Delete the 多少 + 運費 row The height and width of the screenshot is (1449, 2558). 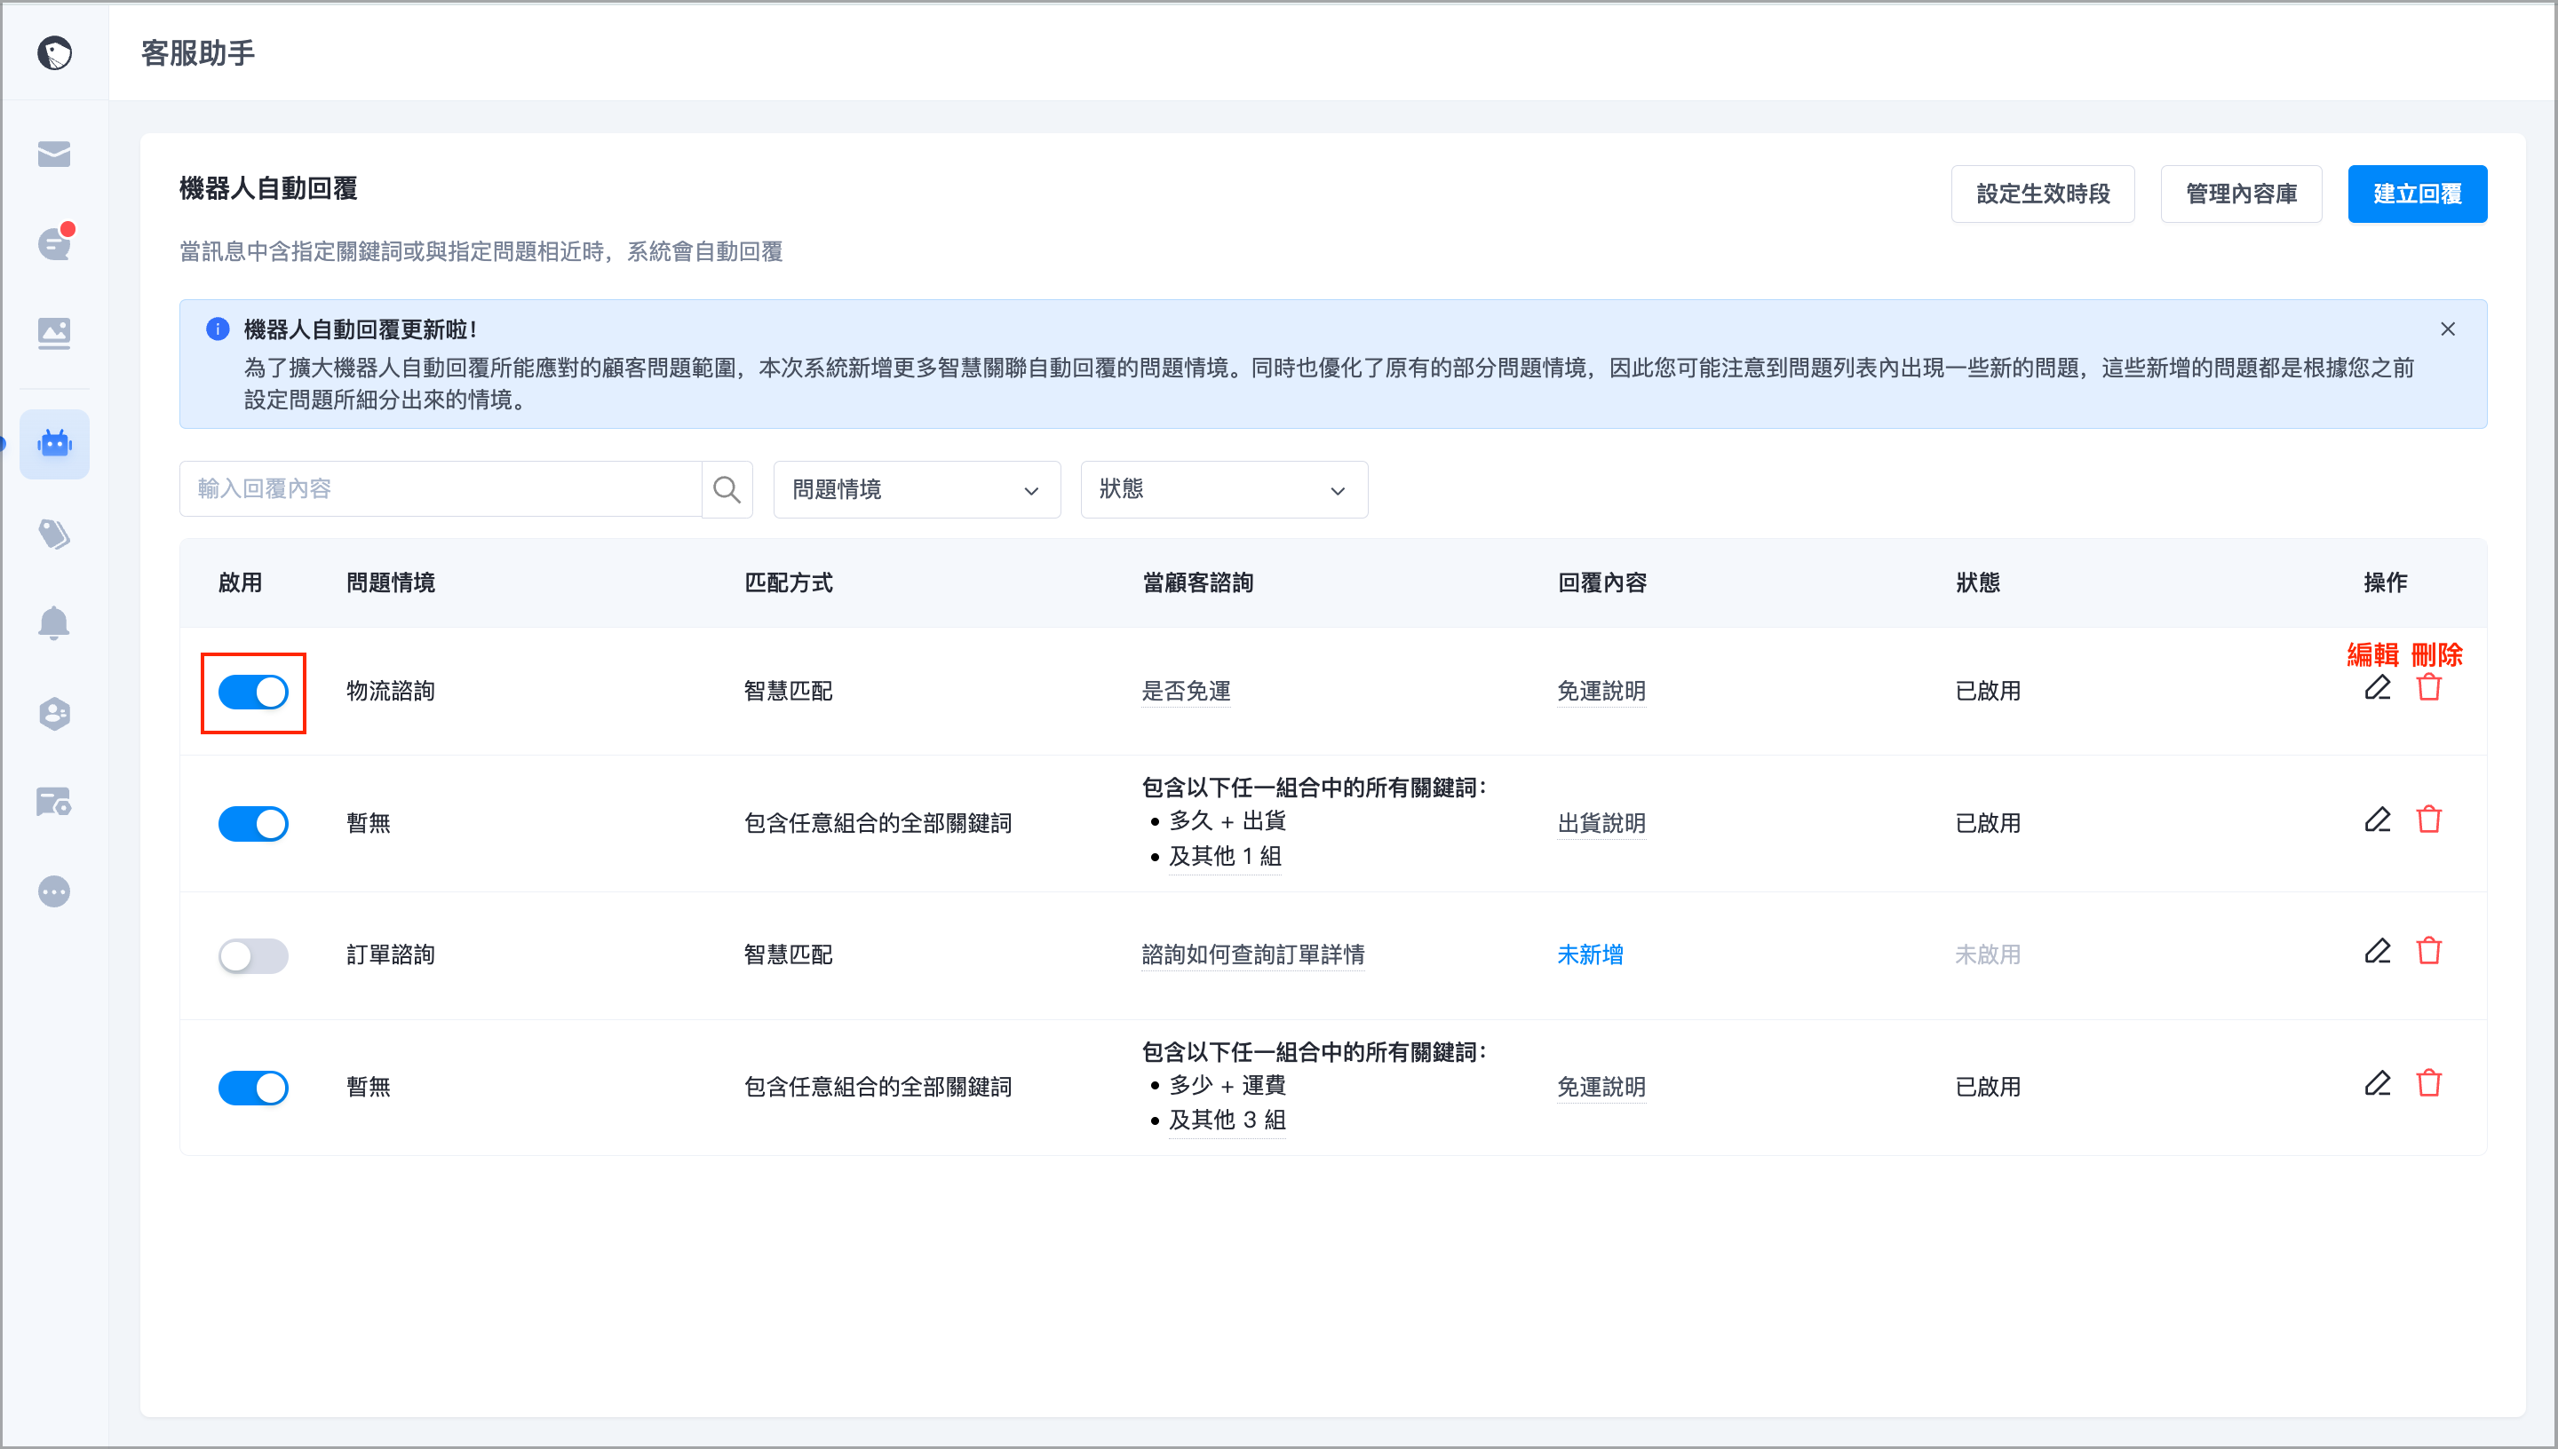pyautogui.click(x=2428, y=1084)
